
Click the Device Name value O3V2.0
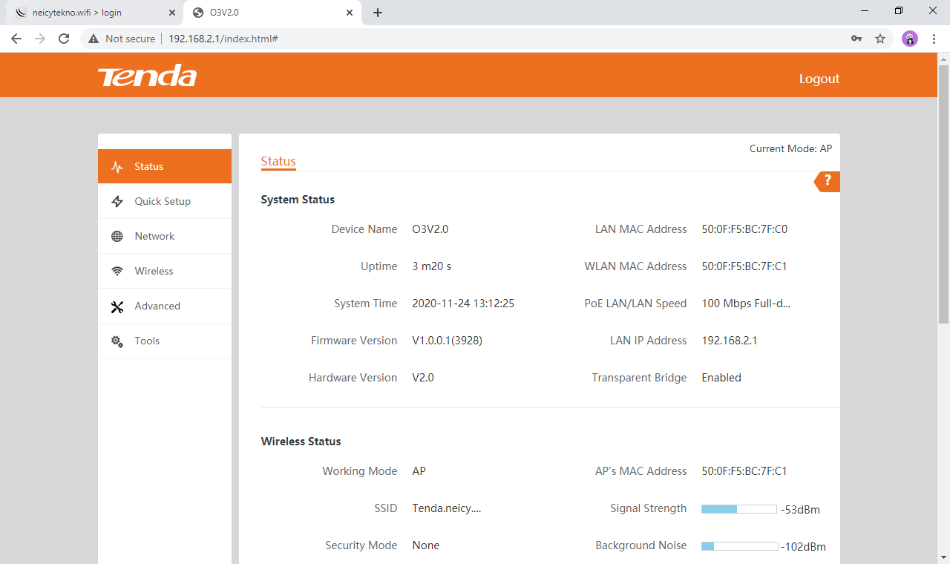click(430, 230)
